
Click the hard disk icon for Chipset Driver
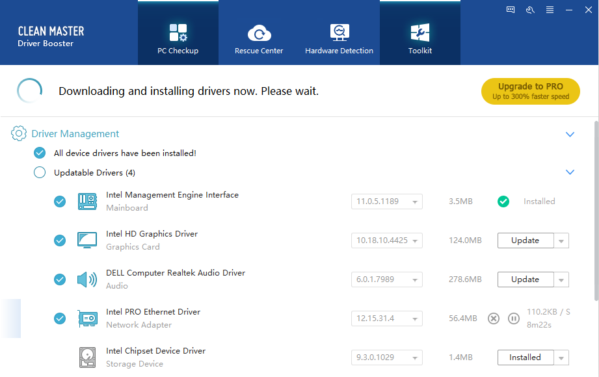tap(88, 357)
